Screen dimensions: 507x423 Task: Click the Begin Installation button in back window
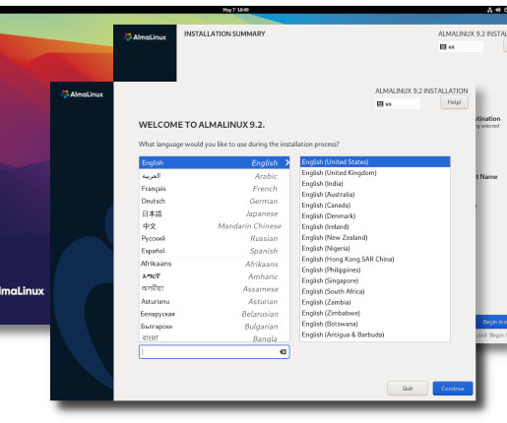click(491, 322)
